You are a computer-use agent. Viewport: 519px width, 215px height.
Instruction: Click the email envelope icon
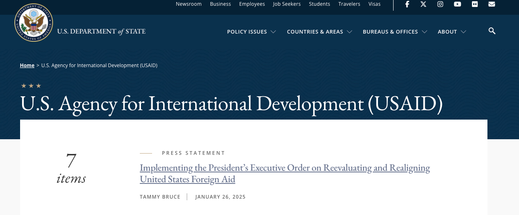pos(492,4)
